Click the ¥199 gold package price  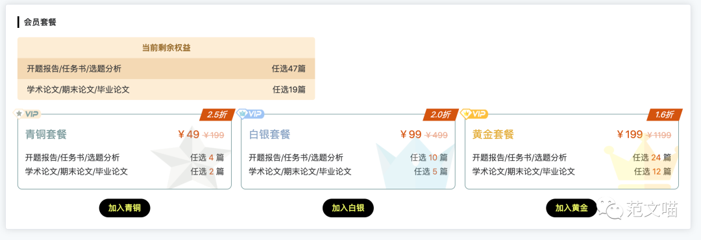tap(630, 134)
